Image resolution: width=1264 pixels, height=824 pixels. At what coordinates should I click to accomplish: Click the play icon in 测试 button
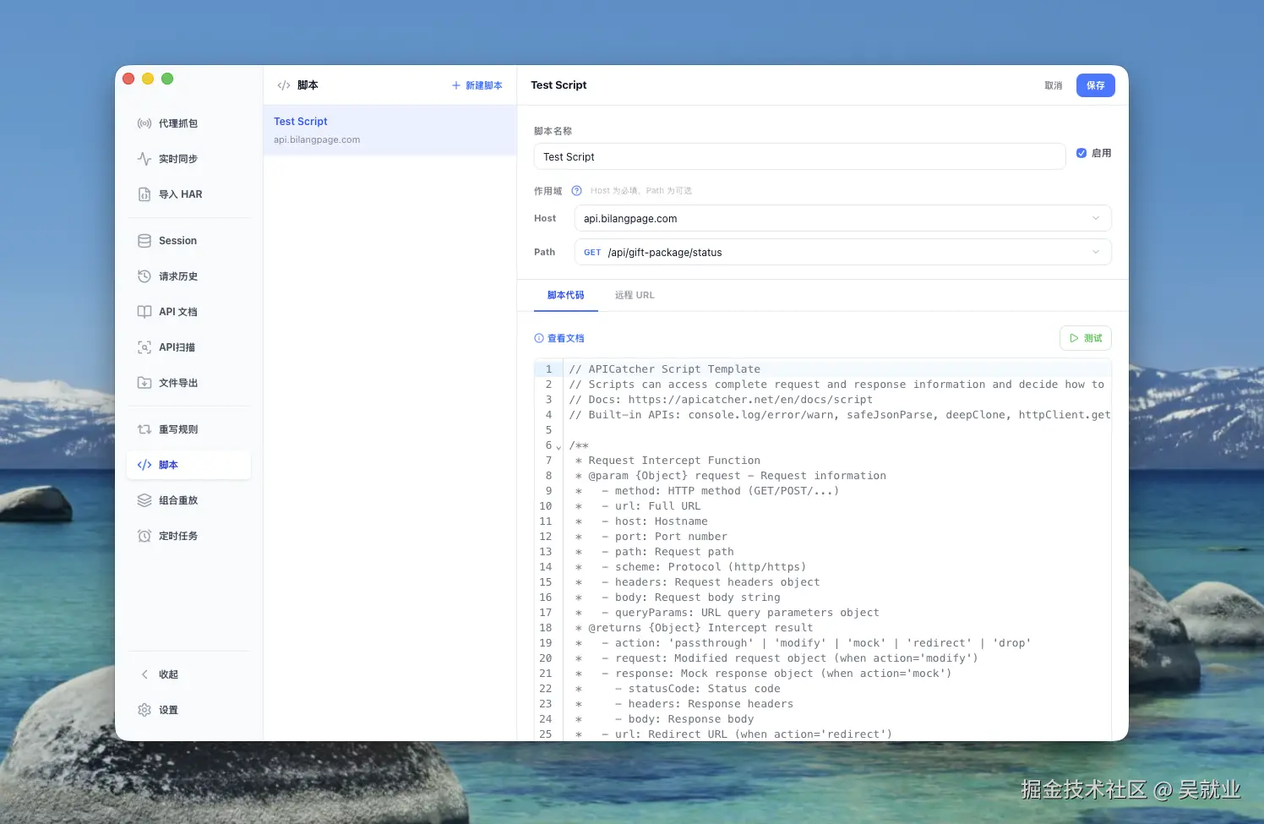(1074, 338)
